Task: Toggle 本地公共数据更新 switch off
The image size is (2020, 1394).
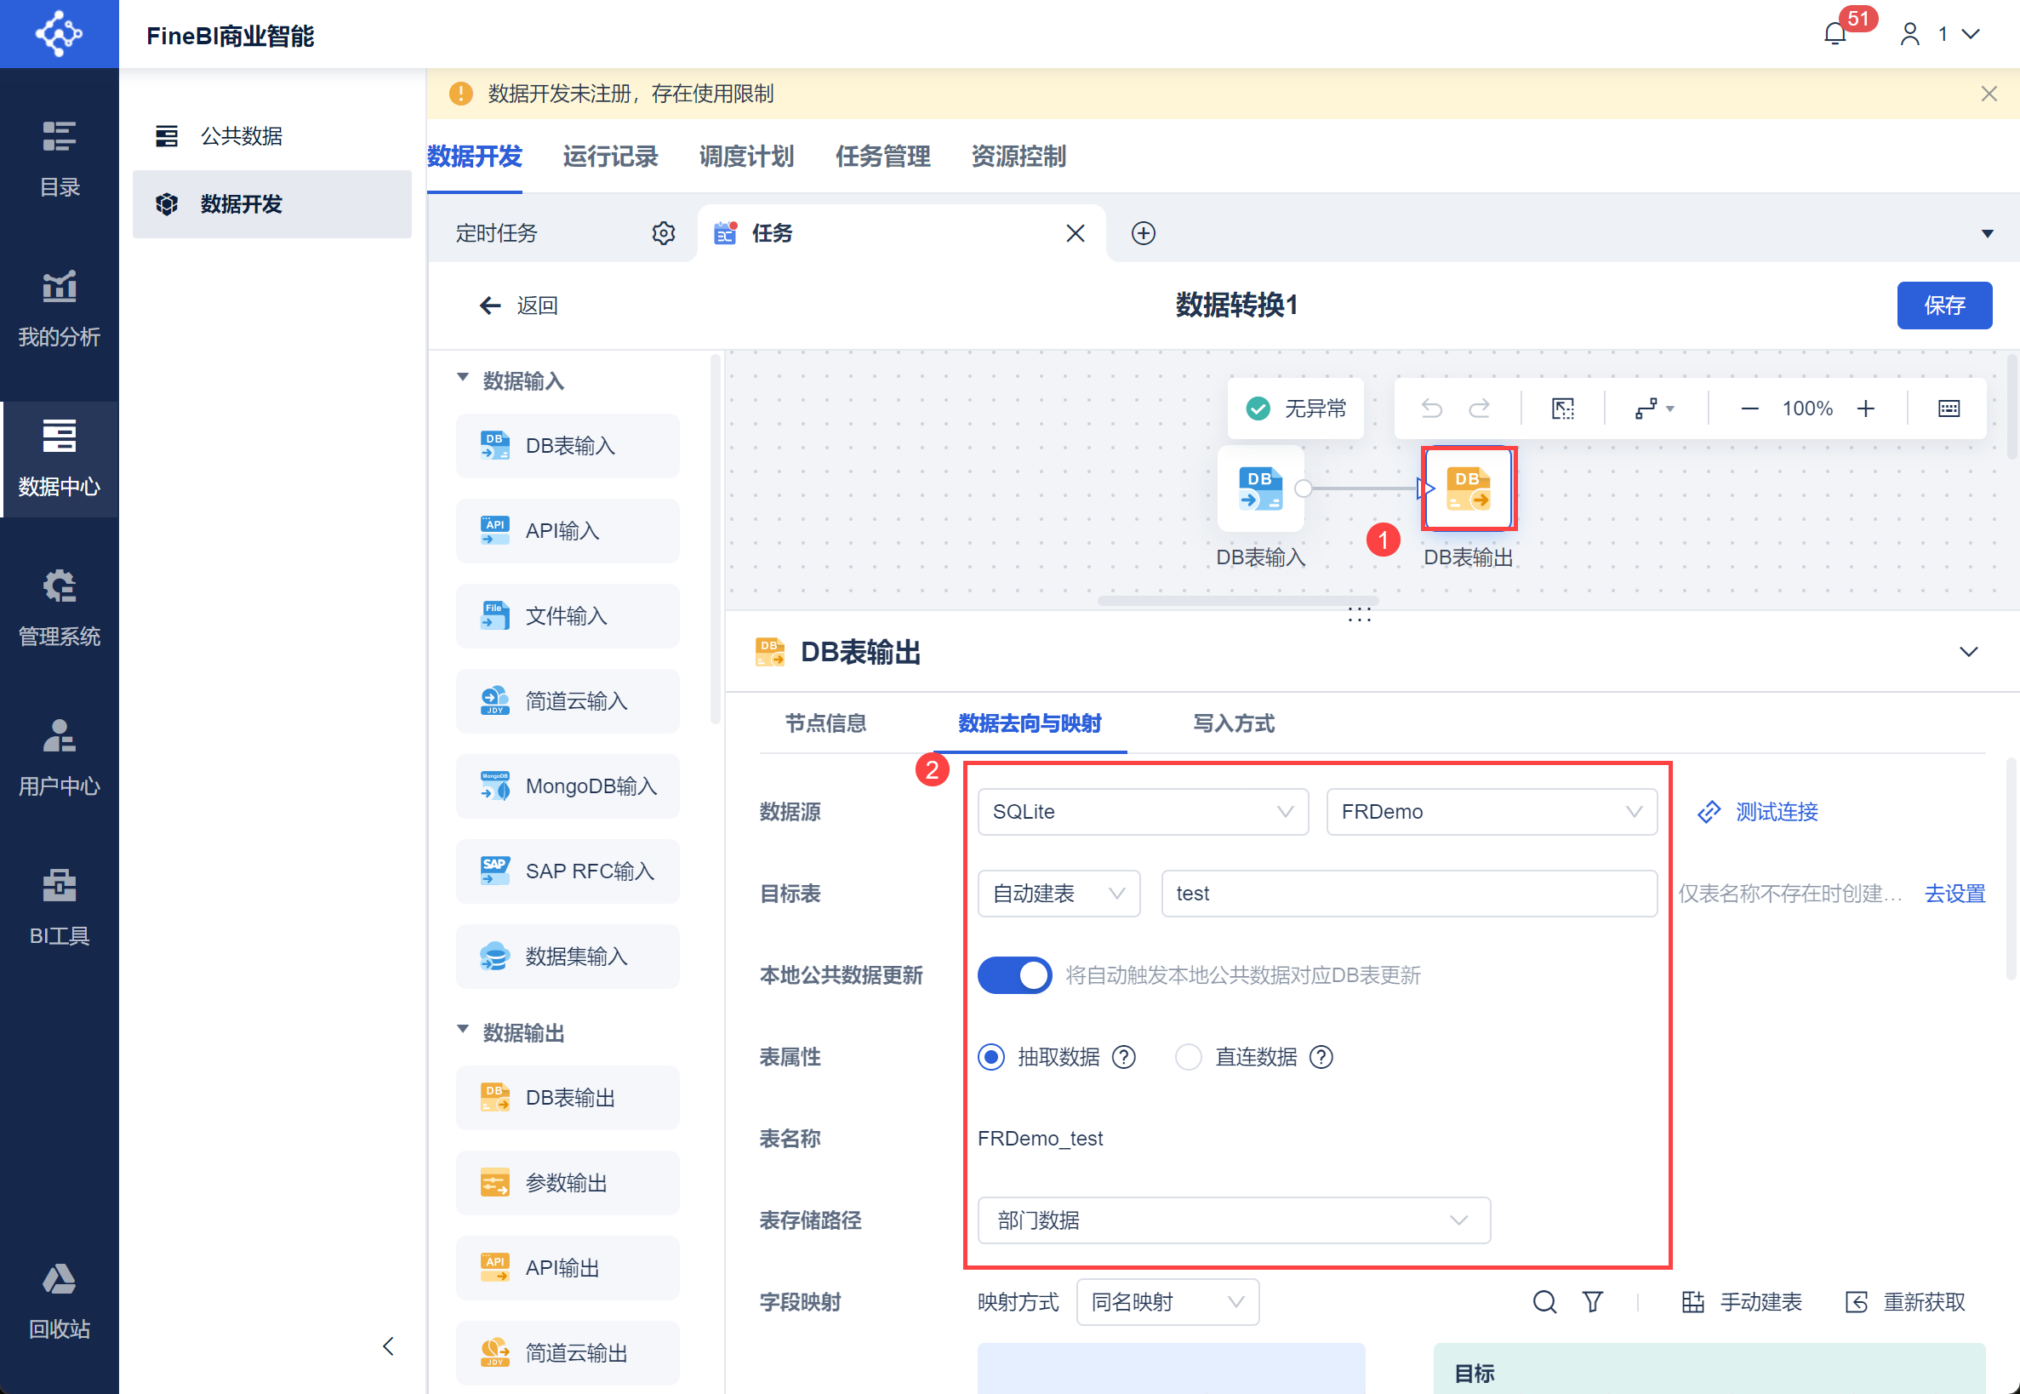Action: pos(1014,974)
